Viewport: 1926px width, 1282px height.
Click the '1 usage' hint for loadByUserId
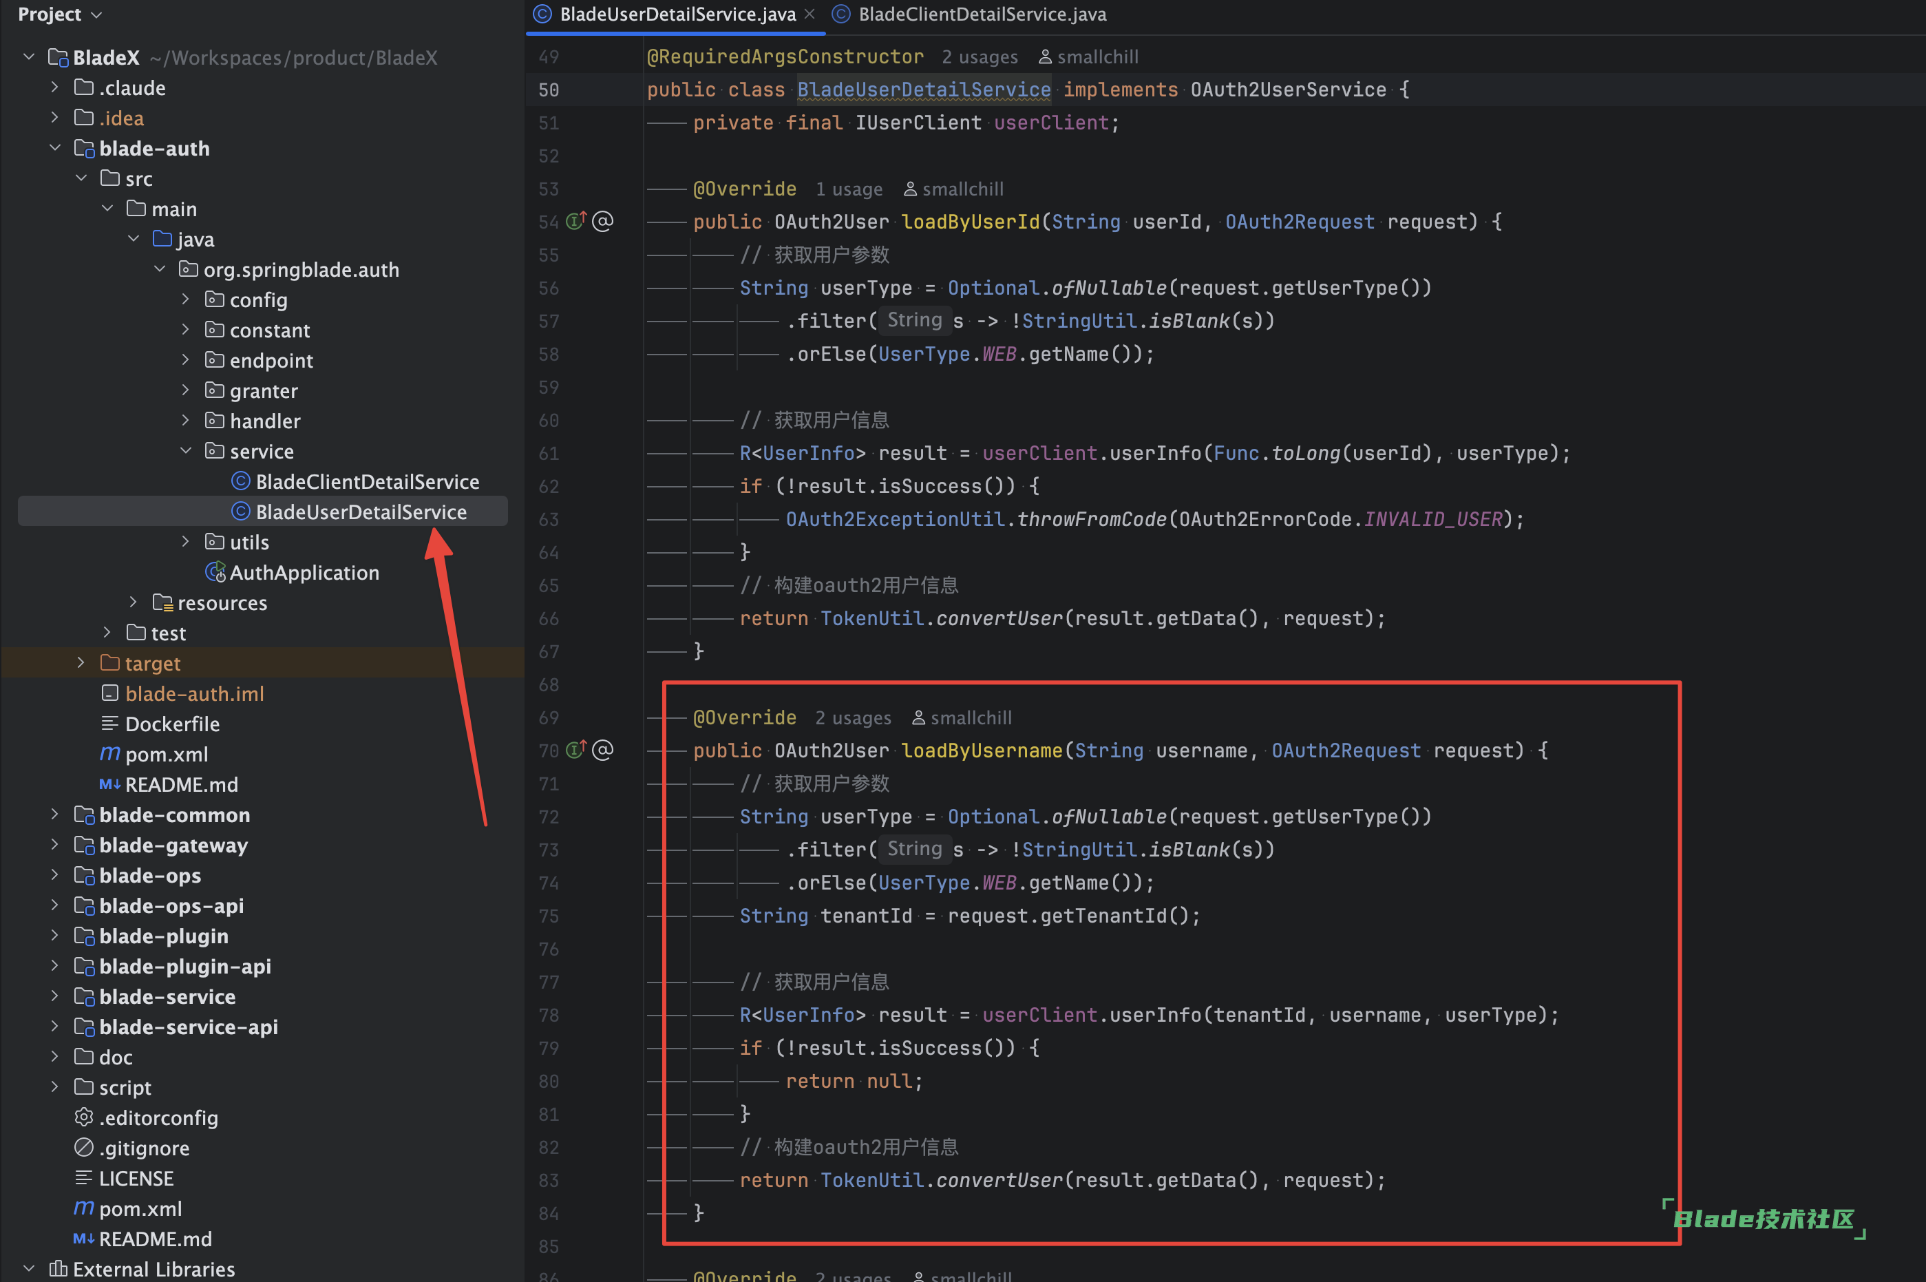coord(849,190)
